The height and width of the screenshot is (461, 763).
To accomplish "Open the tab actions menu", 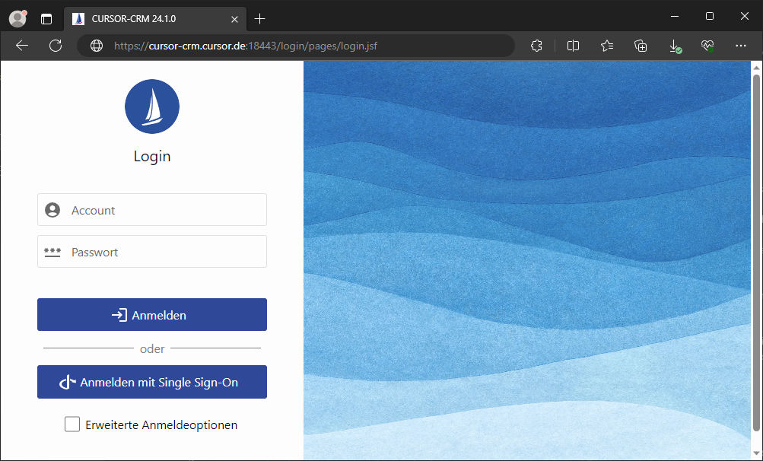I will coord(46,19).
